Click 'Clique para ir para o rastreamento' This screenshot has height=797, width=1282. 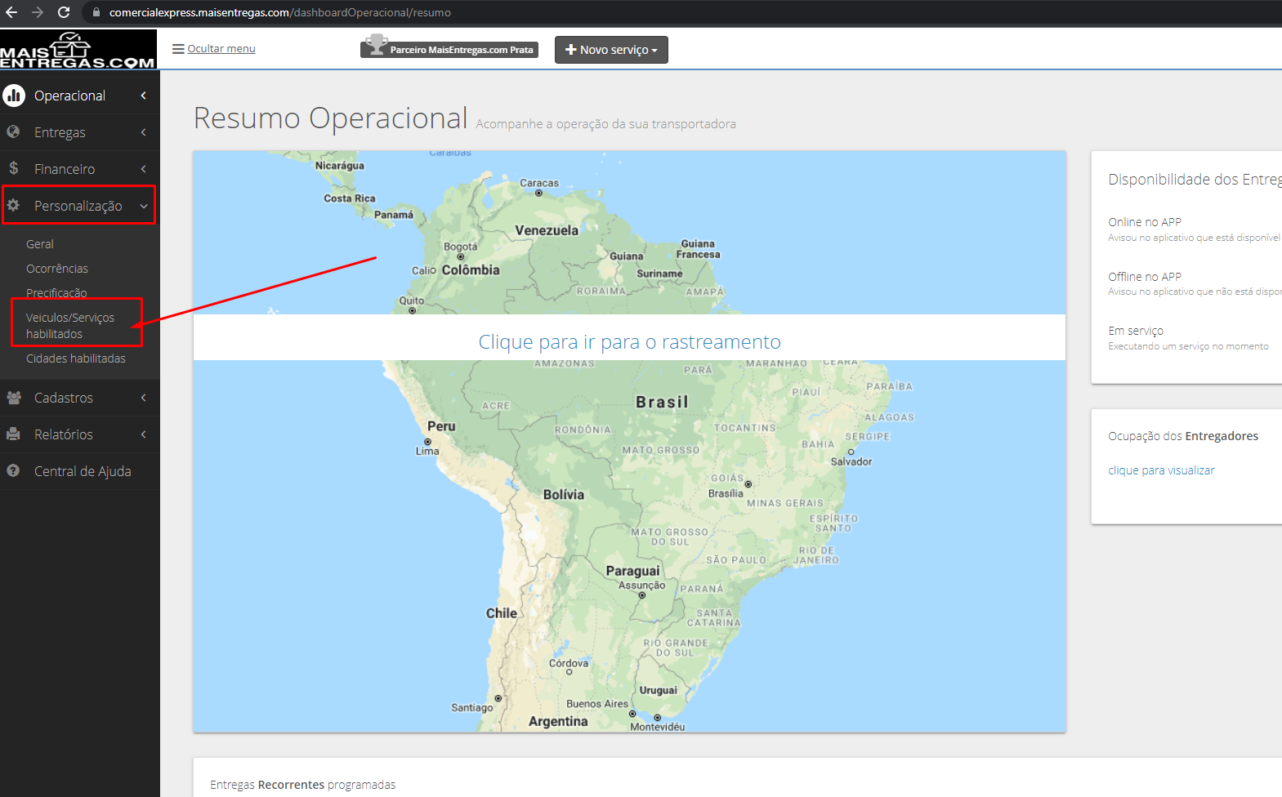click(x=629, y=341)
